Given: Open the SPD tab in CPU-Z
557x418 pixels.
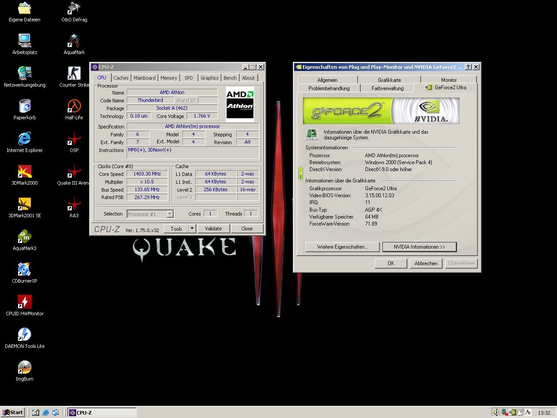Looking at the screenshot, I should (189, 78).
